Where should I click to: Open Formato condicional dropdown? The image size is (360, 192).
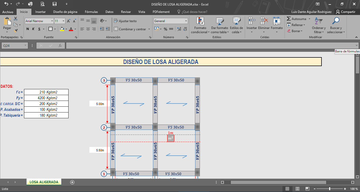200,25
